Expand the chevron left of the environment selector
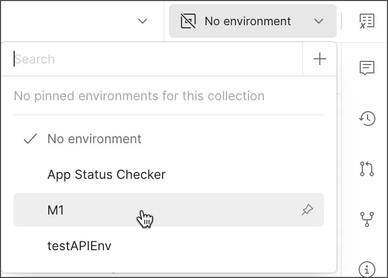Viewport: 388px width, 278px height. point(143,21)
